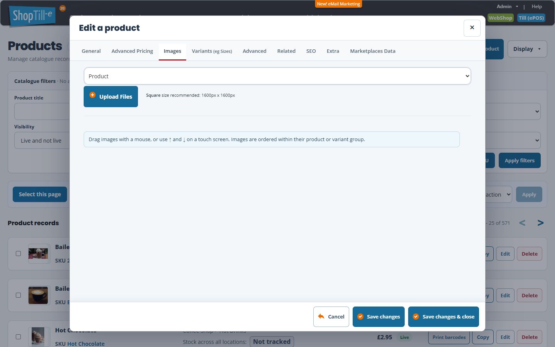Click the orange 20 notification badge

tap(62, 8)
